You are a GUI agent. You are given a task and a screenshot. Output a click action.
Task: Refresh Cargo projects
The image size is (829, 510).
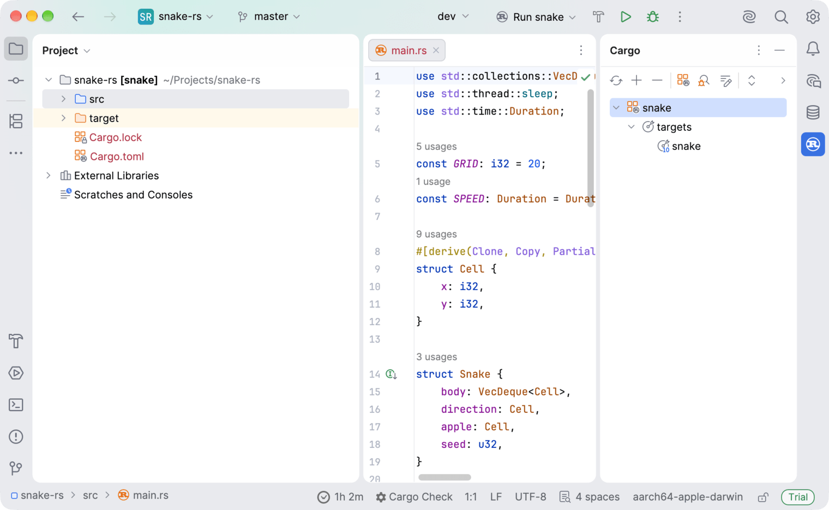point(616,81)
